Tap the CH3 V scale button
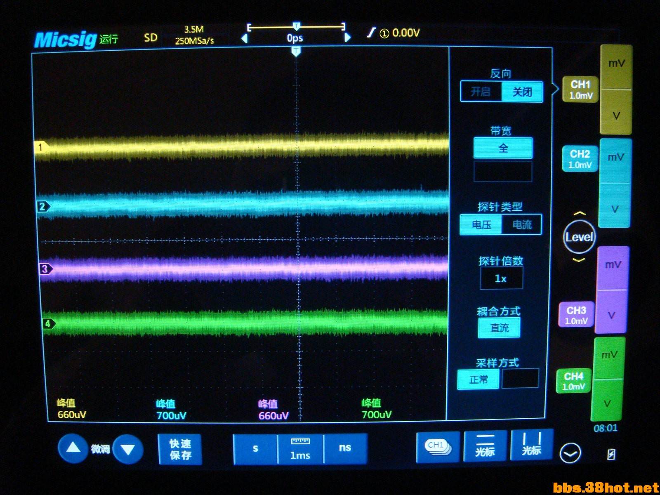The image size is (660, 495). click(612, 312)
